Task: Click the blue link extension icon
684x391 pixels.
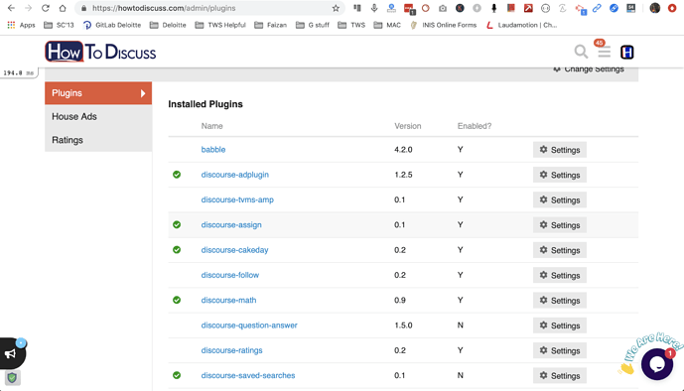Action: point(597,8)
